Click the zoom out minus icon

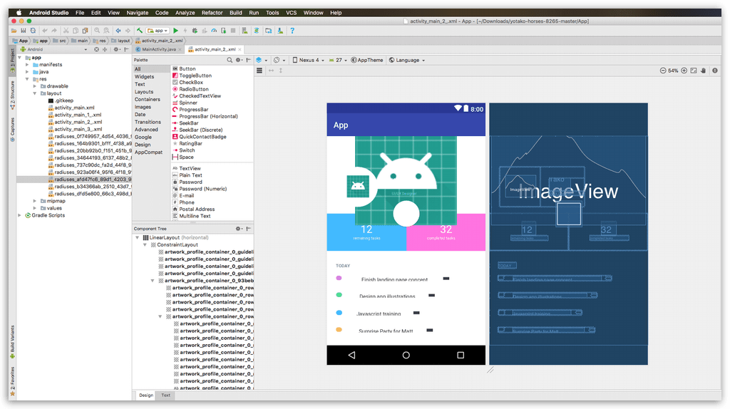coord(662,71)
